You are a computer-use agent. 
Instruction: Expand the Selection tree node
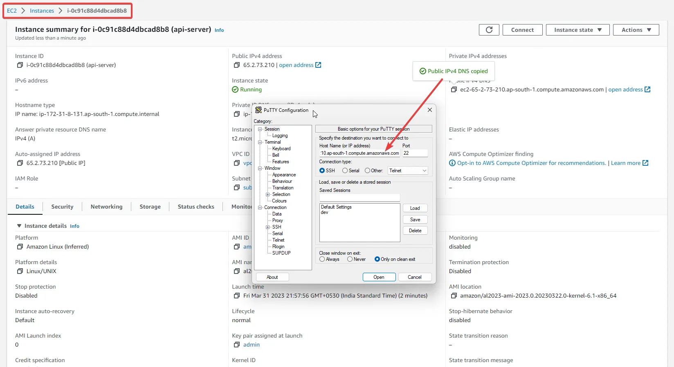[268, 194]
